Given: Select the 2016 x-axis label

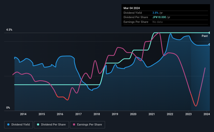Looking at the screenshot, I should [x=60, y=114].
